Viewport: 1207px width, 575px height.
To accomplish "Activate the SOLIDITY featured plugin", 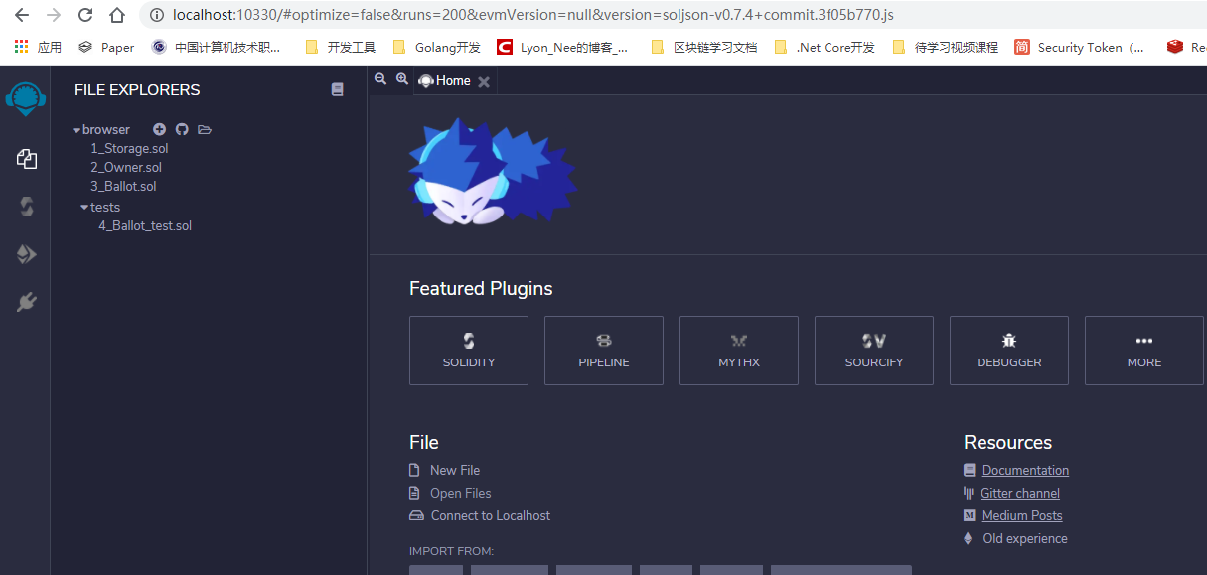I will click(469, 351).
